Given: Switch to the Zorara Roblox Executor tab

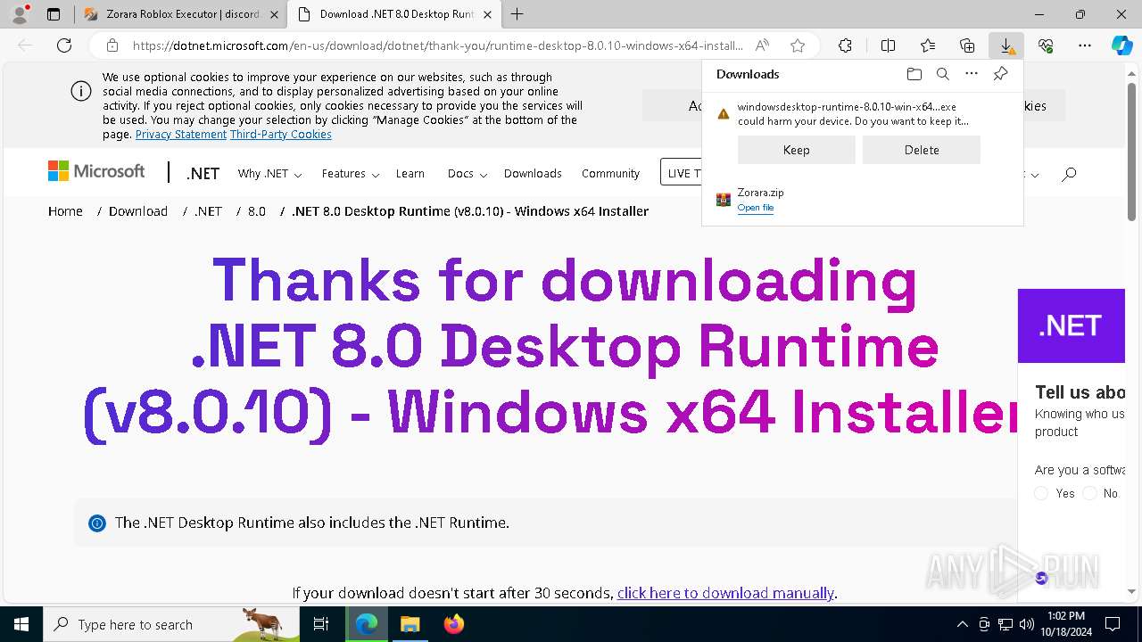Looking at the screenshot, I should (x=183, y=14).
